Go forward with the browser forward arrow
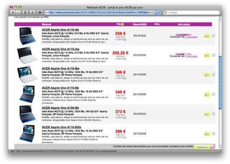 18,12
